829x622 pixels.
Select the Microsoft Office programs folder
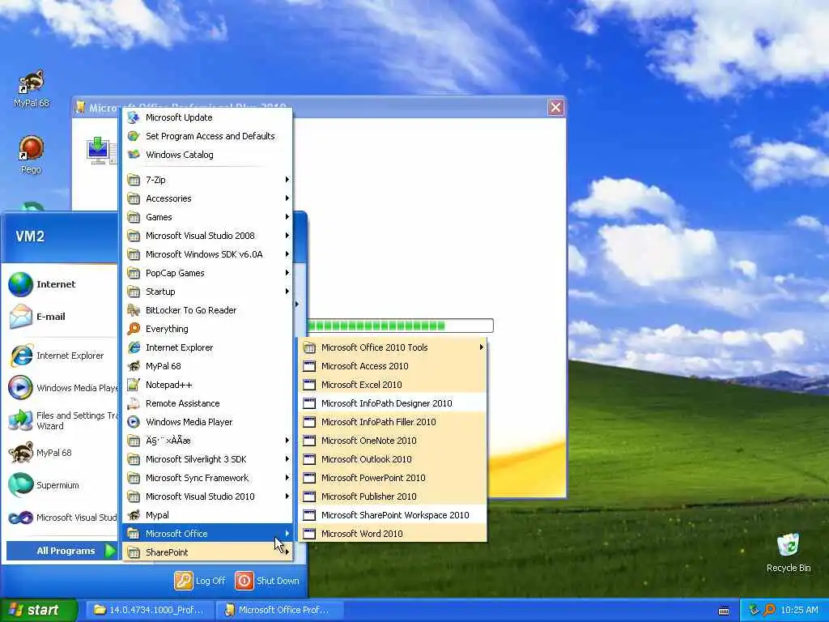tap(208, 534)
